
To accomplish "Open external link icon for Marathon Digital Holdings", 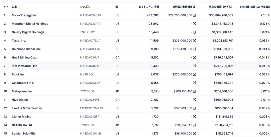I will tap(195, 24).
